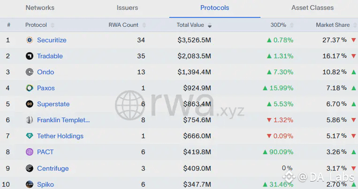
Task: Click Securitize RWA count 34
Action: (x=141, y=40)
